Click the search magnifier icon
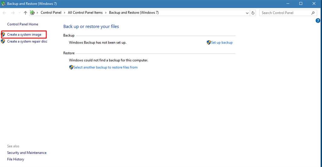 (x=313, y=13)
